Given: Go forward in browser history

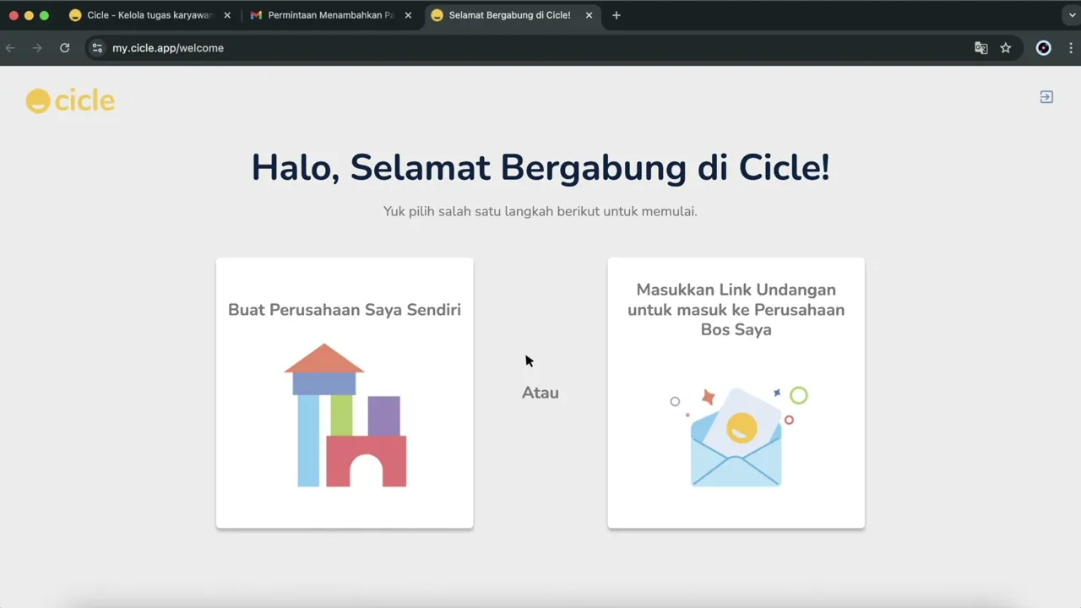Looking at the screenshot, I should tap(37, 48).
